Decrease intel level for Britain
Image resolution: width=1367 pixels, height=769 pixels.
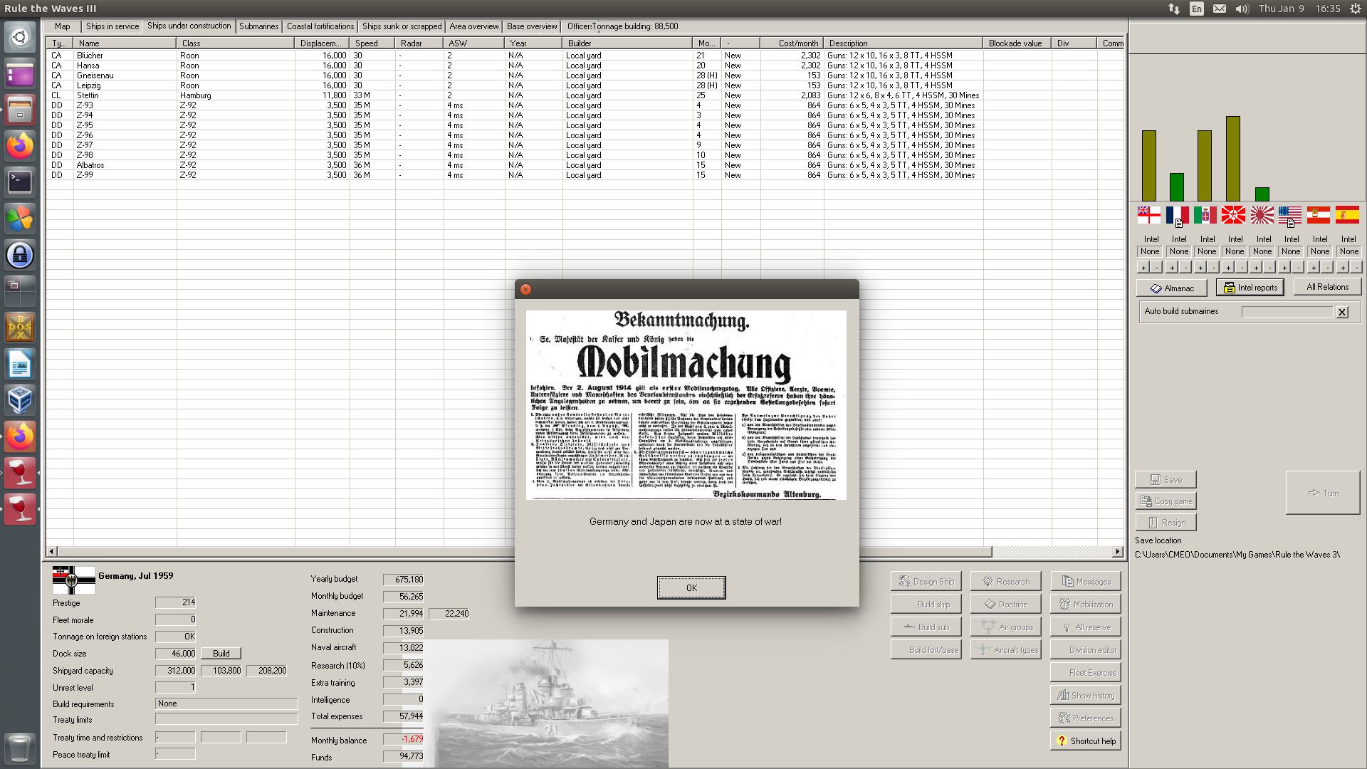1156,268
